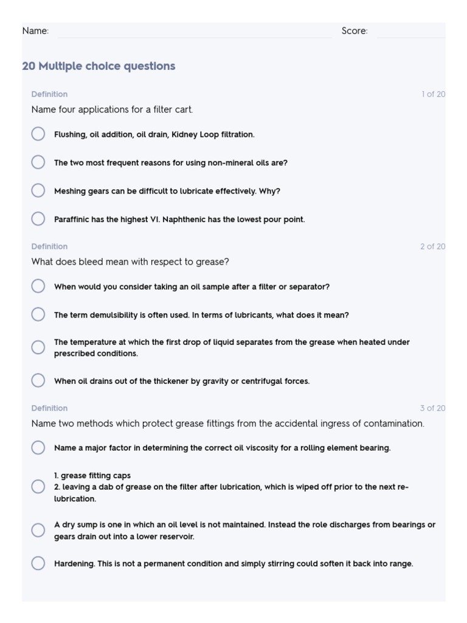Click the Name input field
The width and height of the screenshot is (467, 623).
point(195,30)
